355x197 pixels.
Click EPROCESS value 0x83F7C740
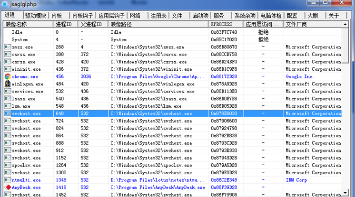pyautogui.click(x=224, y=32)
